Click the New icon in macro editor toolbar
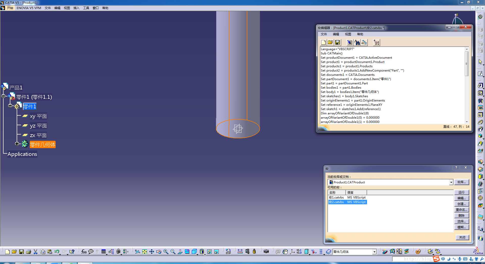 [x=323, y=43]
